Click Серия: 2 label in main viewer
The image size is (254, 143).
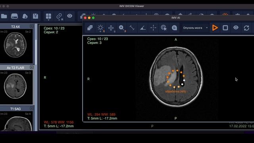click(51, 32)
